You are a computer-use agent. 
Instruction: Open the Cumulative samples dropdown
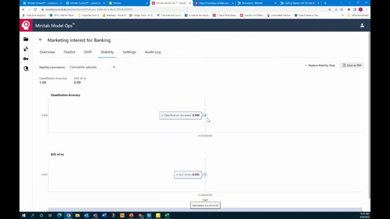[92, 67]
